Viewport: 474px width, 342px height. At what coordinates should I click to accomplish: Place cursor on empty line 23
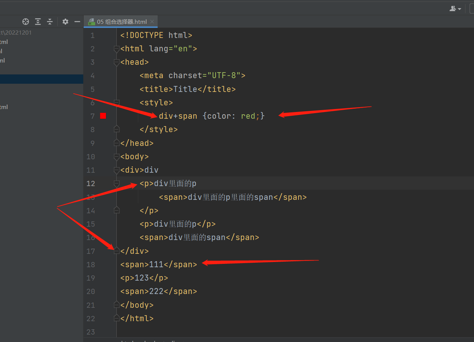(295, 332)
